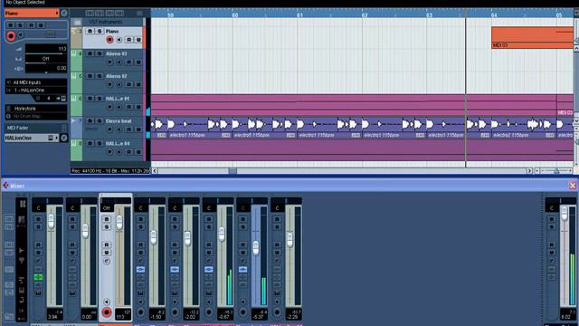The width and height of the screenshot is (579, 326).
Task: Toggle record enable on Piano track row
Action: [x=109, y=40]
